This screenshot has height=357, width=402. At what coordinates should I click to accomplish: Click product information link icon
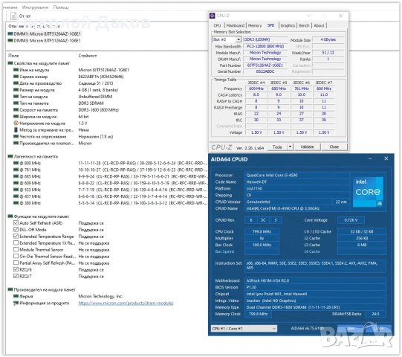pyautogui.click(x=16, y=303)
